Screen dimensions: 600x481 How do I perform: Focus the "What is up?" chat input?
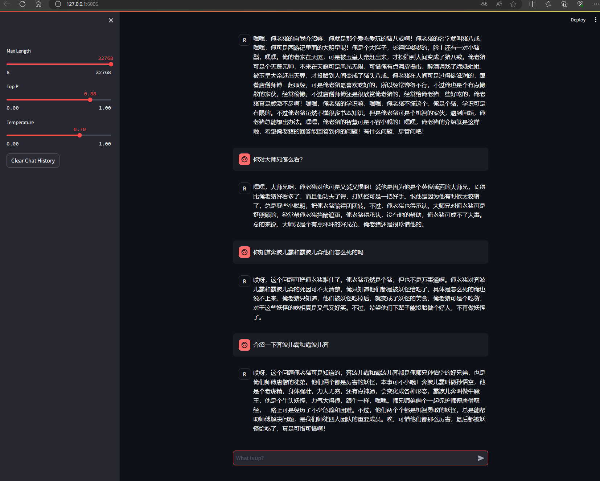[x=354, y=458]
